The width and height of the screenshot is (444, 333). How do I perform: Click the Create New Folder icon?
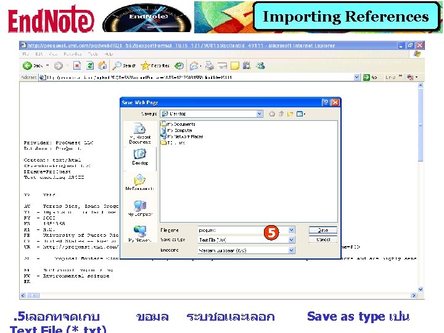(x=290, y=114)
